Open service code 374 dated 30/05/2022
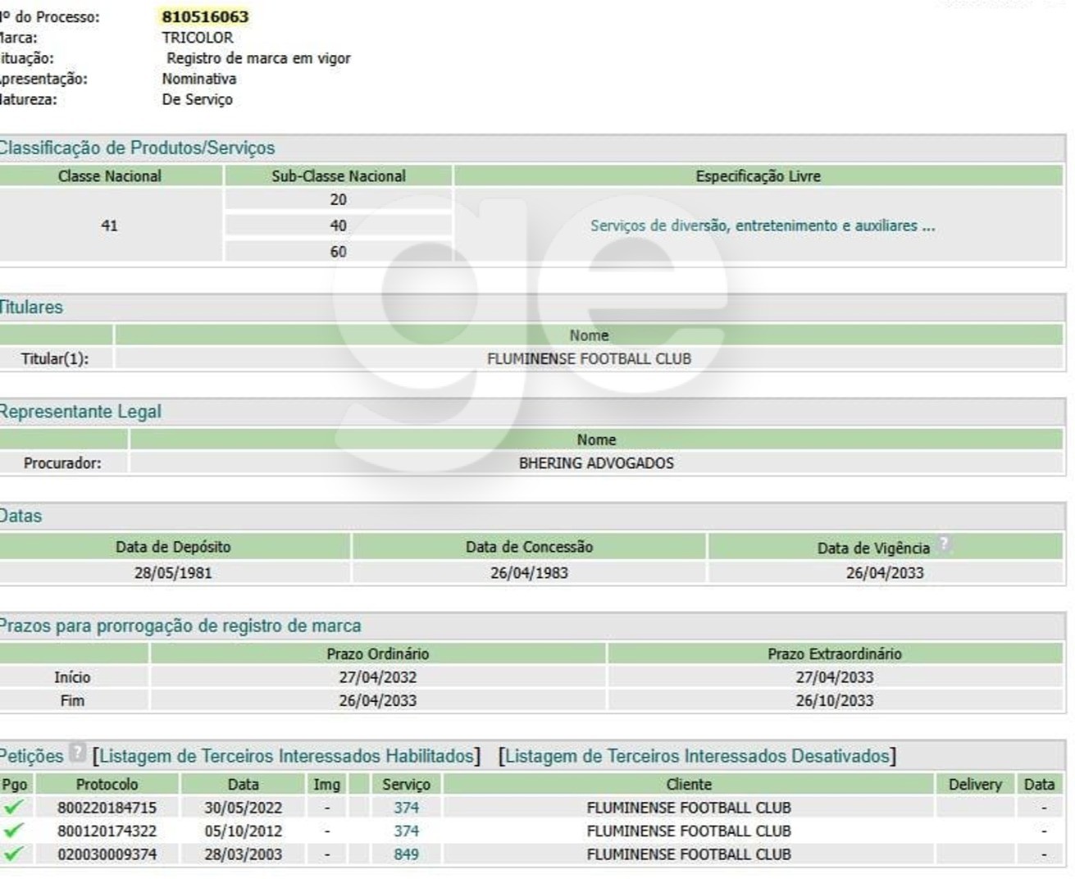The height and width of the screenshot is (879, 1075). [x=406, y=808]
